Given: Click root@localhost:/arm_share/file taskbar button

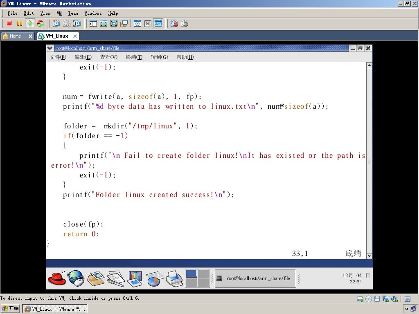Looking at the screenshot, I should [x=255, y=278].
